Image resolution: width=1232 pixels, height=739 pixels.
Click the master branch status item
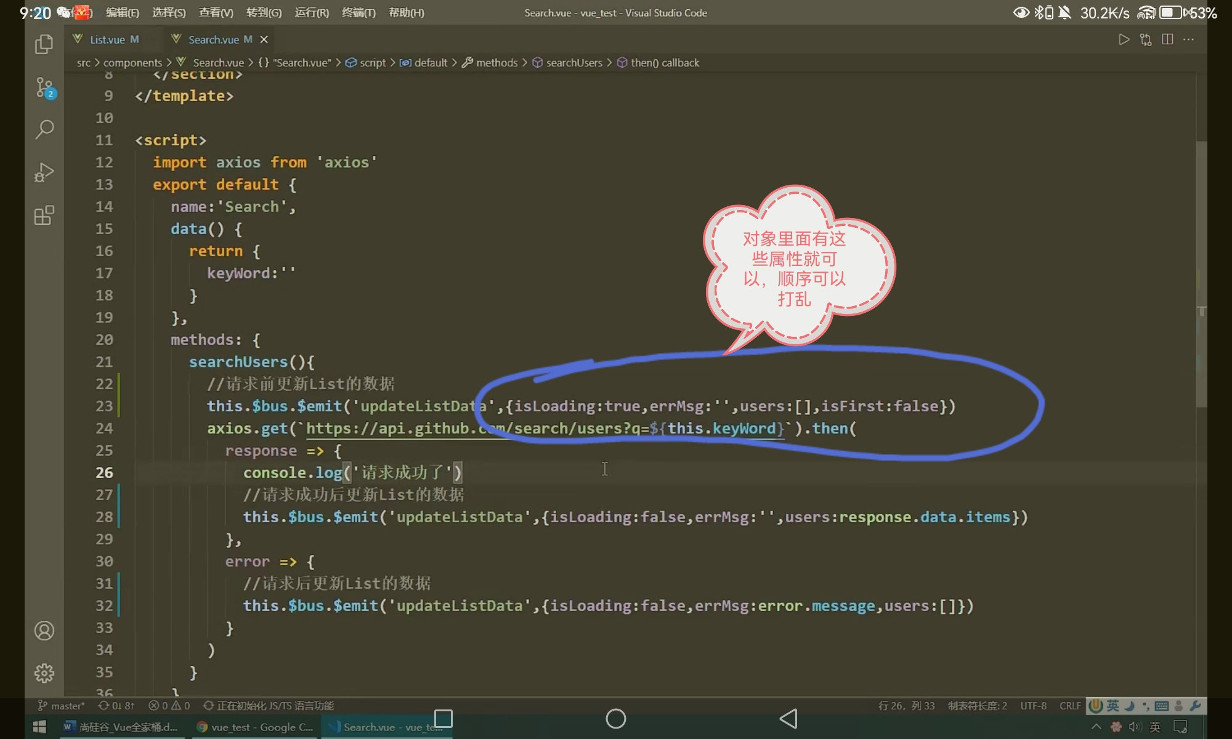62,706
